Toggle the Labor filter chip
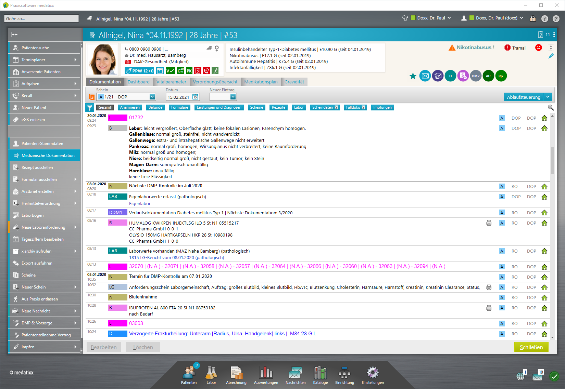This screenshot has height=389, width=565. 299,107
